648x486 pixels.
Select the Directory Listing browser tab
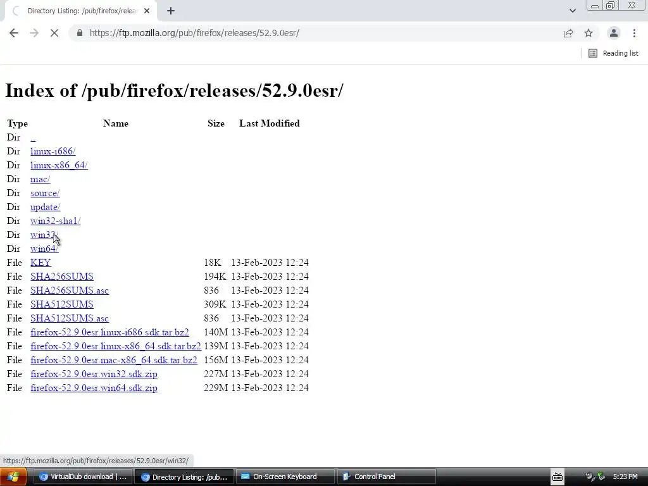(x=80, y=11)
